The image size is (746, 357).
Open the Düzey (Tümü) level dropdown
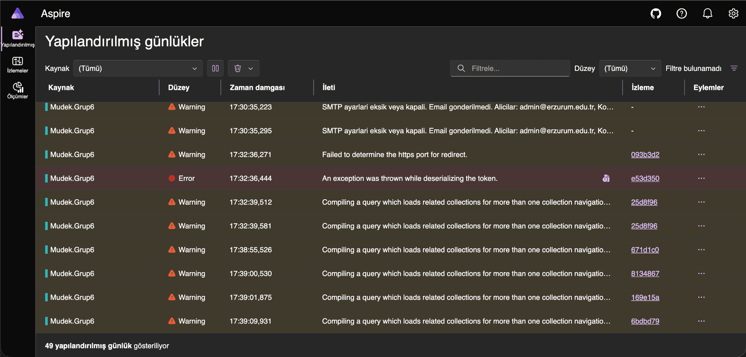(x=630, y=68)
